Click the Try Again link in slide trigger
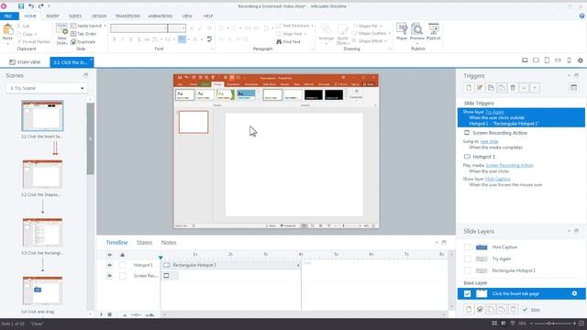Image resolution: width=587 pixels, height=330 pixels. coord(494,112)
